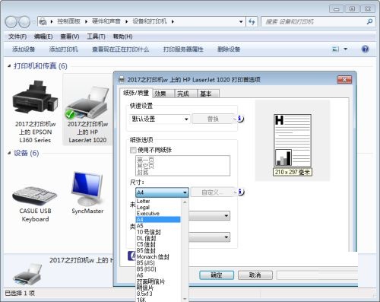Click the info icon beside the 自定义 button
380x302 pixels.
[240, 192]
